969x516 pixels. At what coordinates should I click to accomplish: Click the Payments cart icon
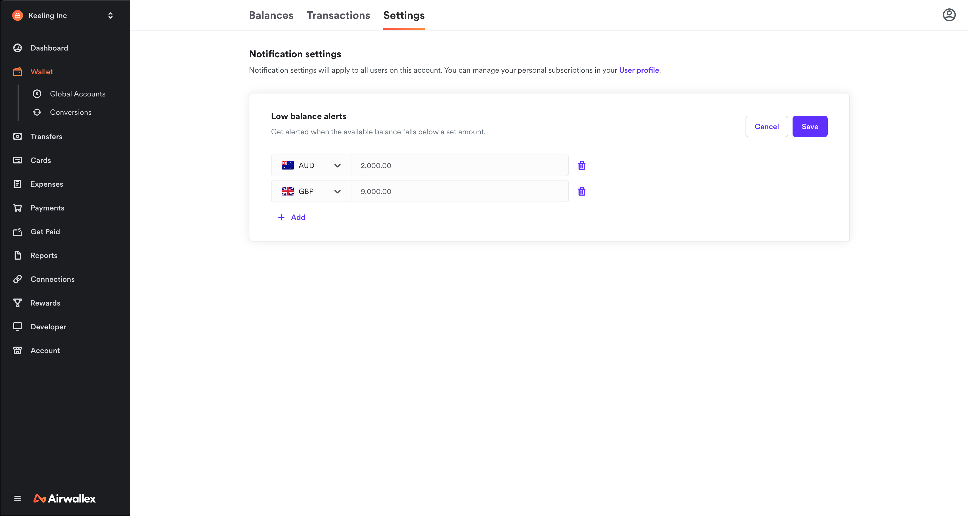[17, 207]
